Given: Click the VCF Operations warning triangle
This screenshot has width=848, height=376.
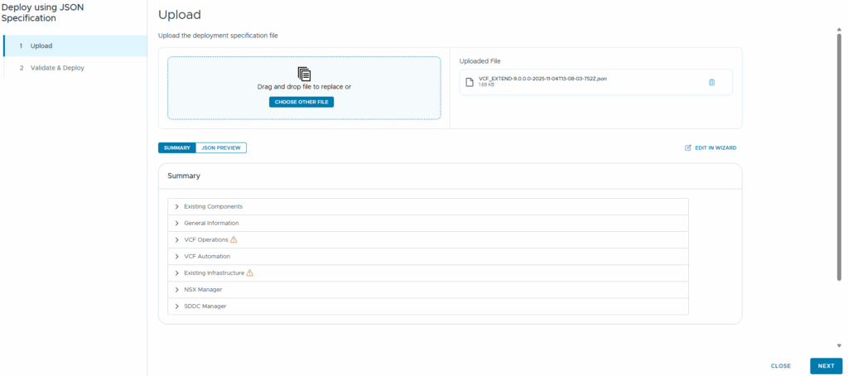Looking at the screenshot, I should click(234, 239).
